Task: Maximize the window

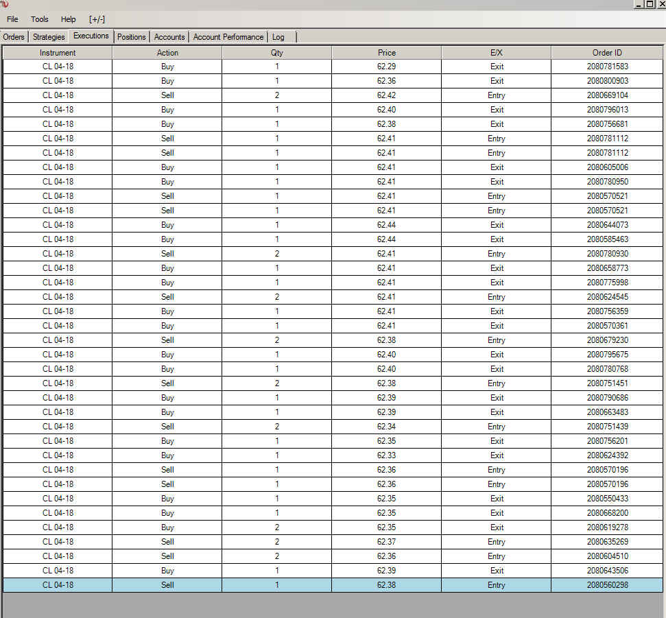Action: pos(650,4)
